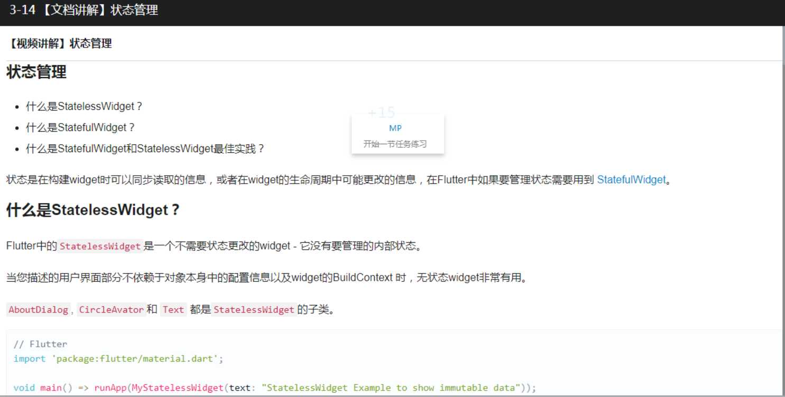Screen dimensions: 785x397
Task: Click the 开始一节任务练习 popup text
Action: [395, 144]
